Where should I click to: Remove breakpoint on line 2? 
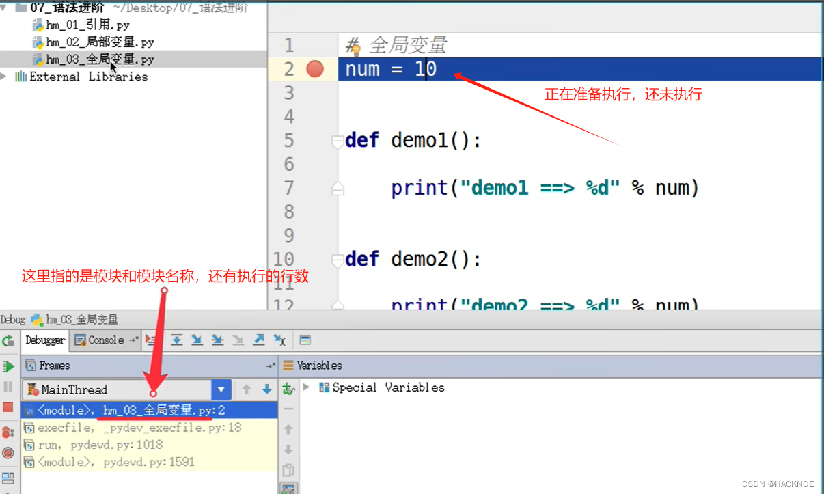click(x=315, y=69)
